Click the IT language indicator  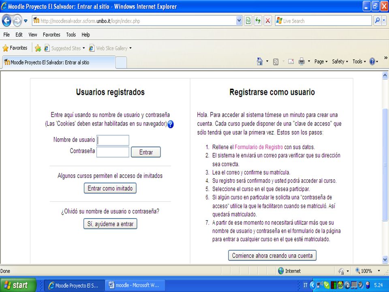[x=306, y=285]
